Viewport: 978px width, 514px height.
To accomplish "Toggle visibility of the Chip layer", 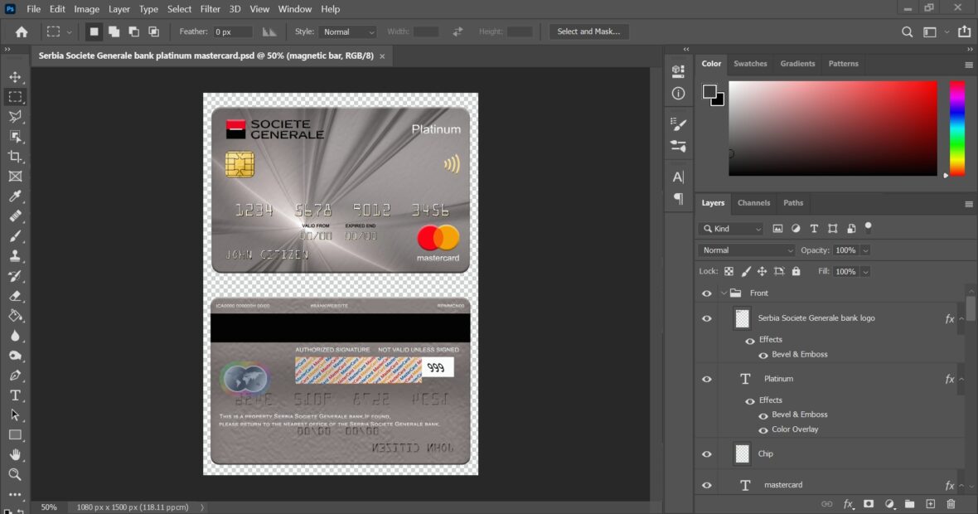I will click(x=707, y=453).
